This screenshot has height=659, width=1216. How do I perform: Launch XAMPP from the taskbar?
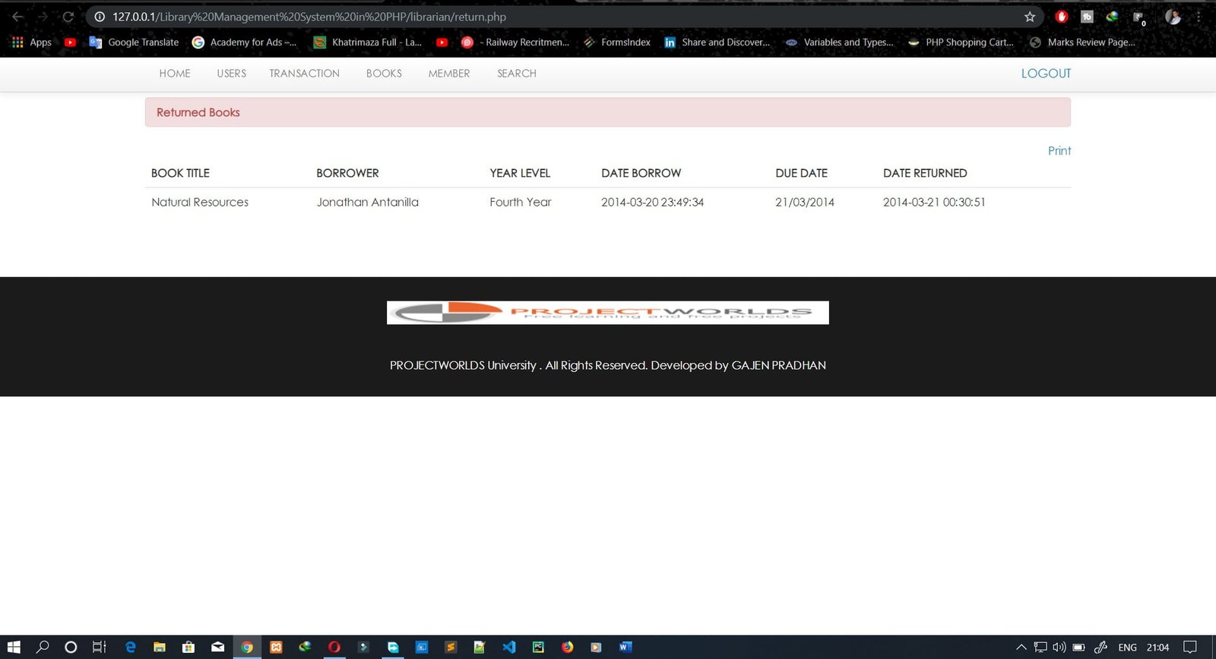tap(276, 647)
